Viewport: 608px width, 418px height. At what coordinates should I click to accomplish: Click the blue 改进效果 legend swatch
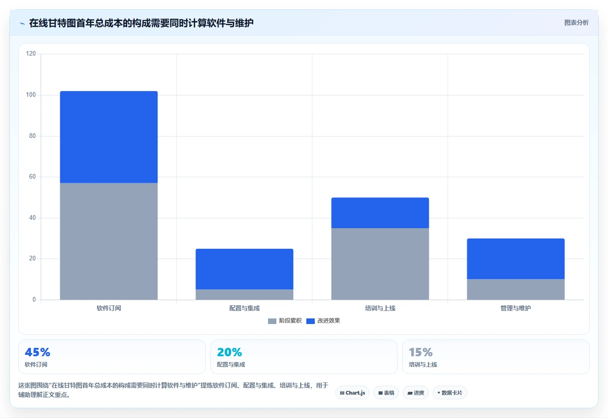tap(311, 321)
